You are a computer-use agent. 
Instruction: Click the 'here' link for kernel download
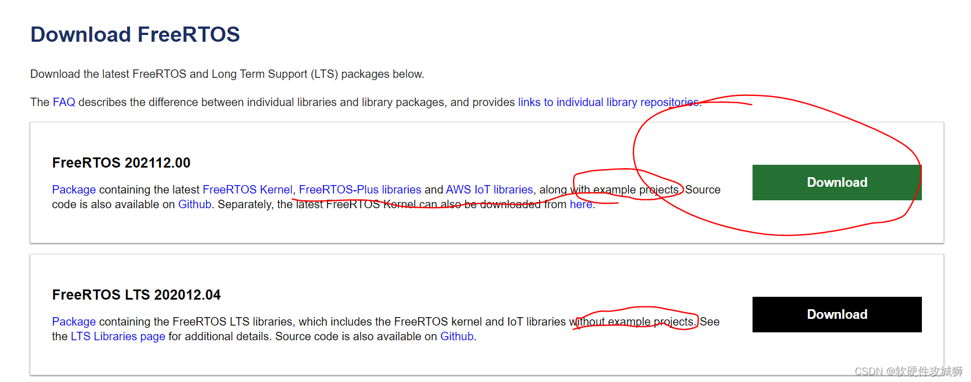tap(581, 204)
